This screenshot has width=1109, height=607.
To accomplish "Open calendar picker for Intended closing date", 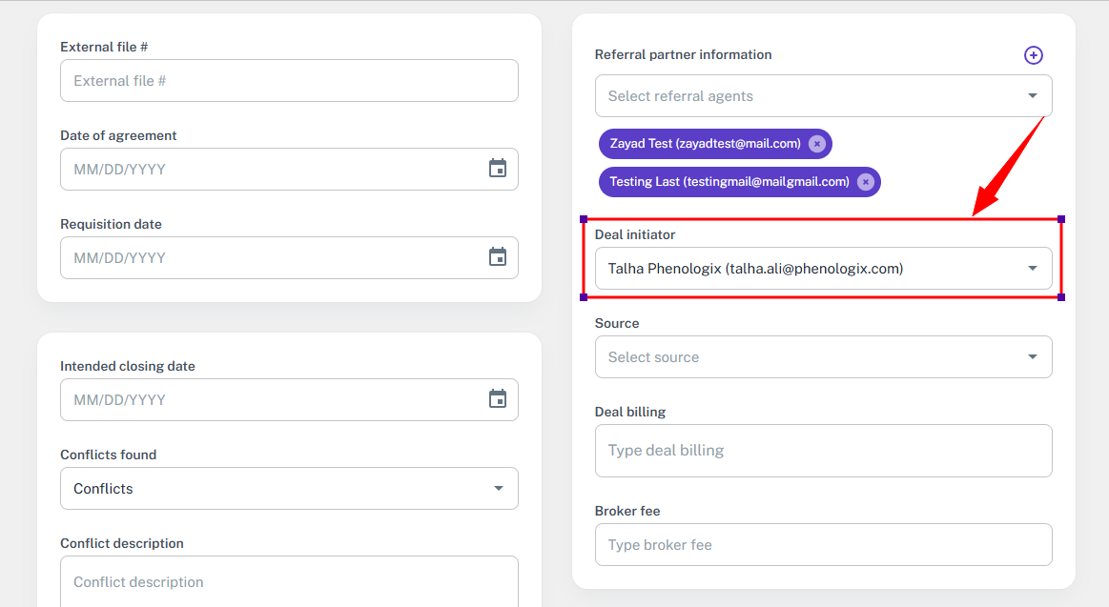I will click(497, 399).
